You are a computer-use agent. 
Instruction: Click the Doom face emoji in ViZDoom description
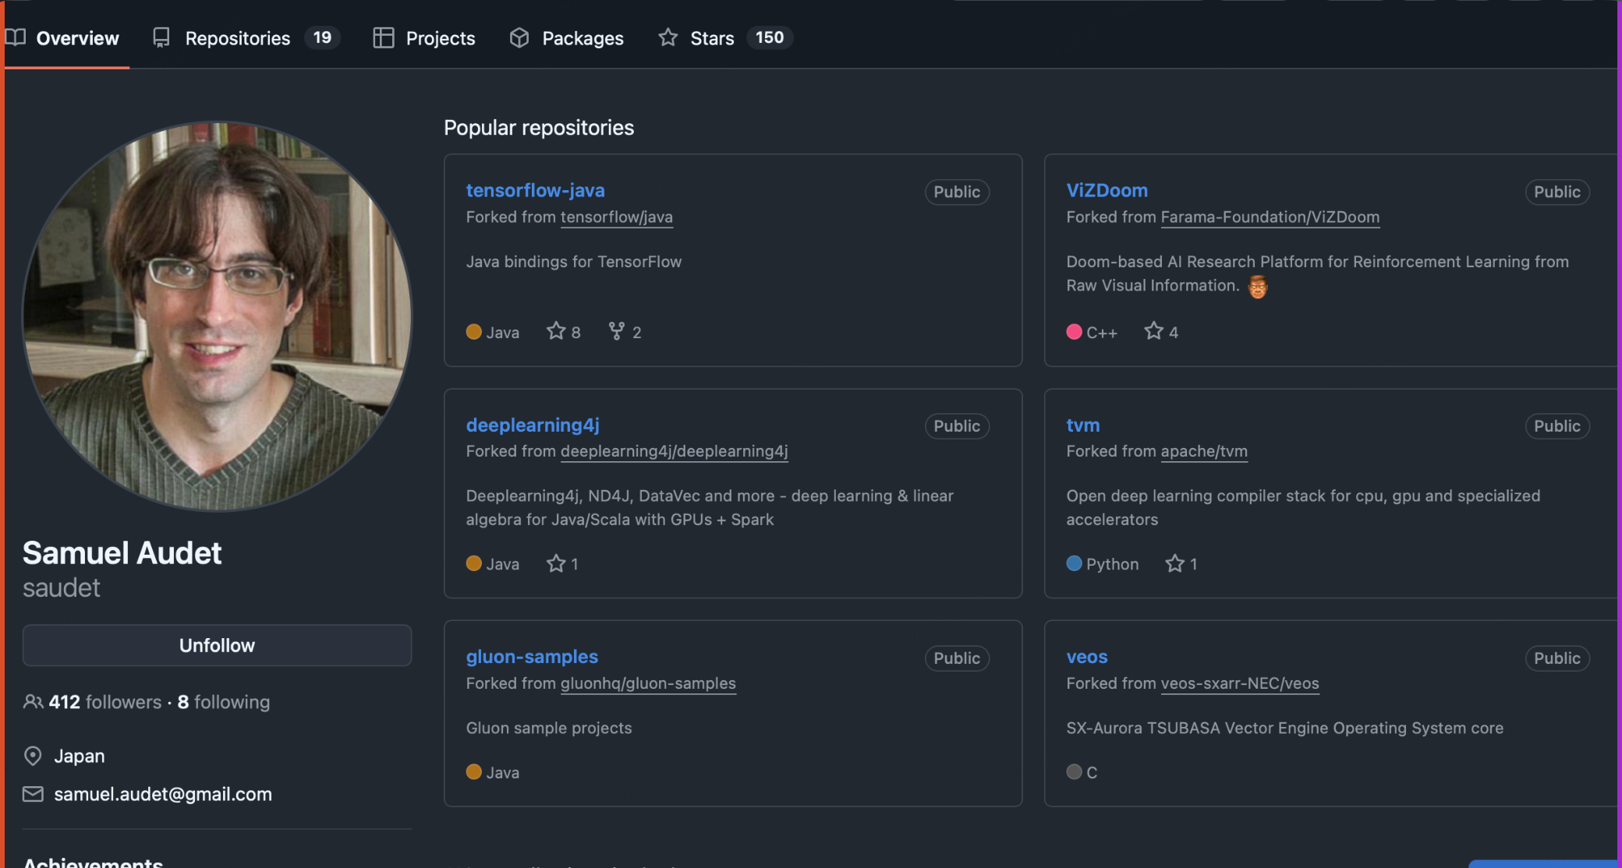point(1258,286)
